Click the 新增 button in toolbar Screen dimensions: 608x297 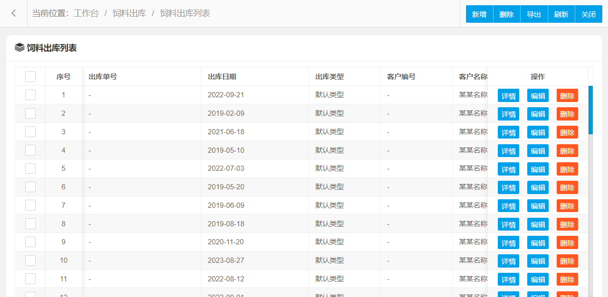pyautogui.click(x=479, y=14)
